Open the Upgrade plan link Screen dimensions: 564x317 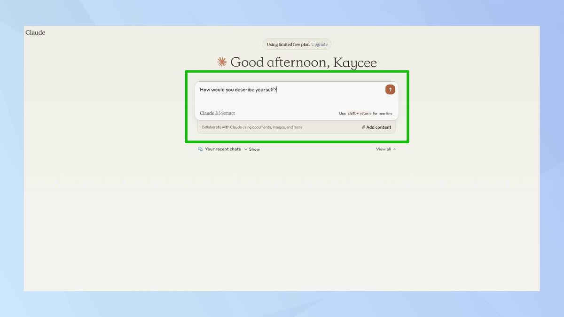coord(319,45)
